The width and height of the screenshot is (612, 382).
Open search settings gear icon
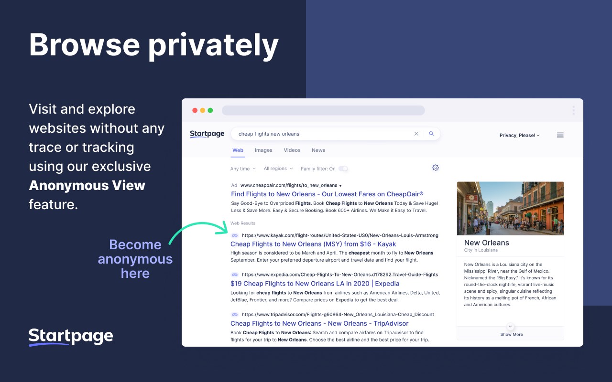[x=436, y=168]
